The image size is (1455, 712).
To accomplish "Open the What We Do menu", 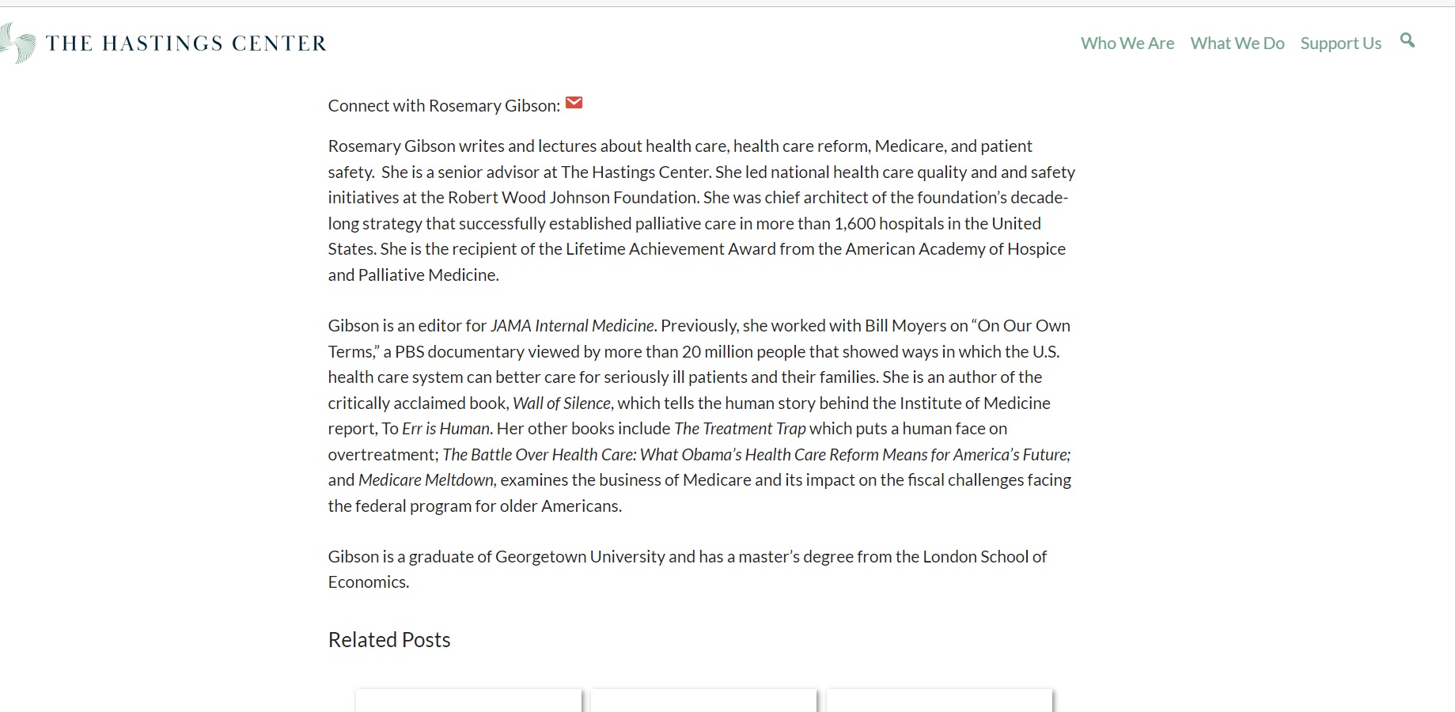I will (1237, 43).
